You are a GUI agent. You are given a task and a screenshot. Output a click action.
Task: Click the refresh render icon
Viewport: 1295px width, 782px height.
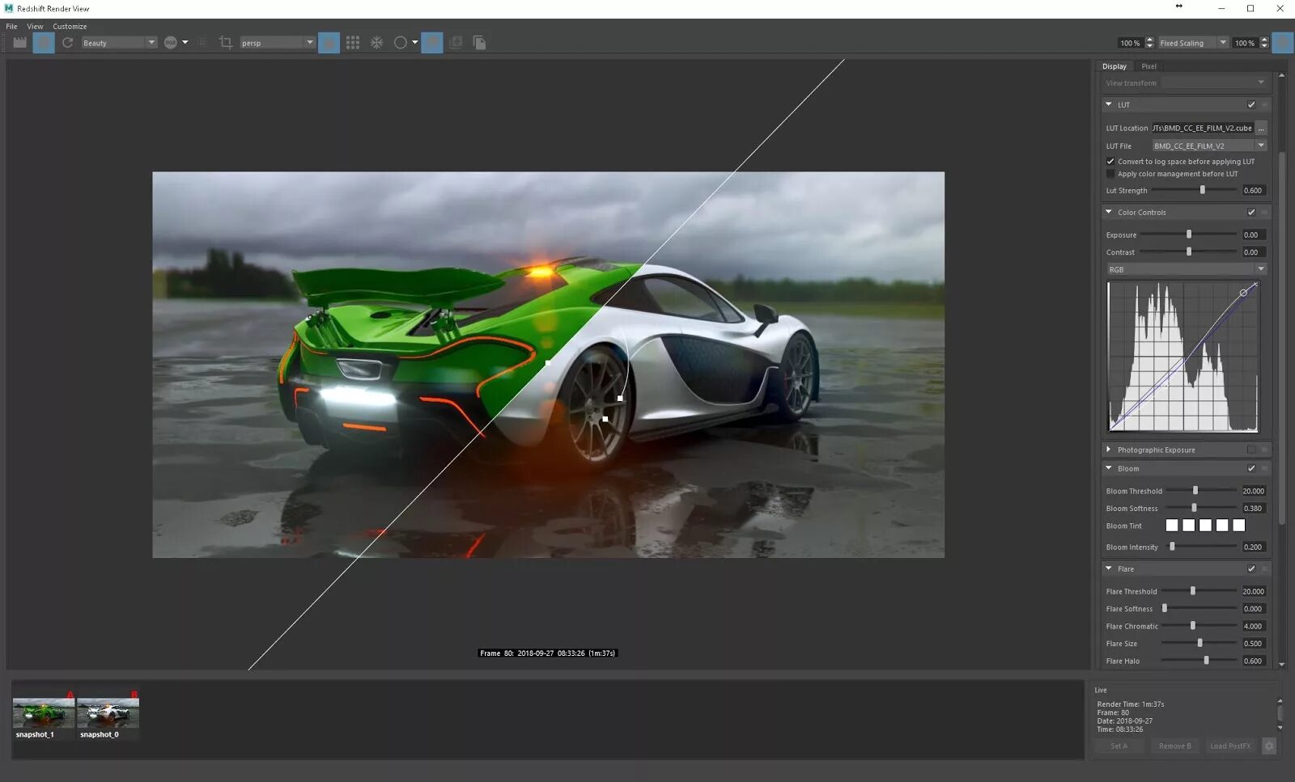pyautogui.click(x=67, y=42)
